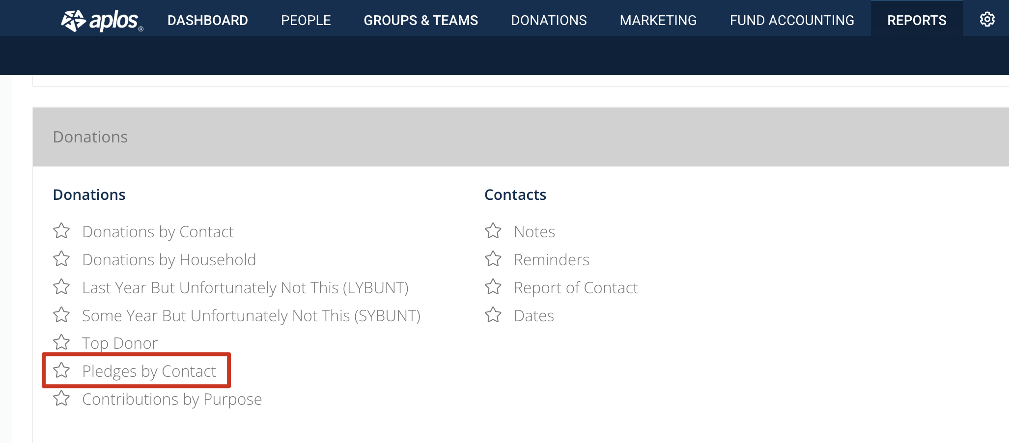Star the Donations by Household report
Image resolution: width=1009 pixels, height=443 pixels.
coord(61,259)
